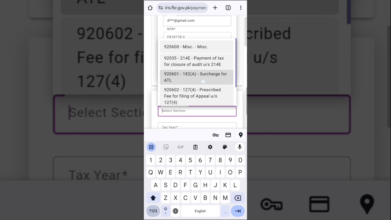Choose 920601 - 182(A) Surcharge for ATL
391x220 pixels.
197,77
